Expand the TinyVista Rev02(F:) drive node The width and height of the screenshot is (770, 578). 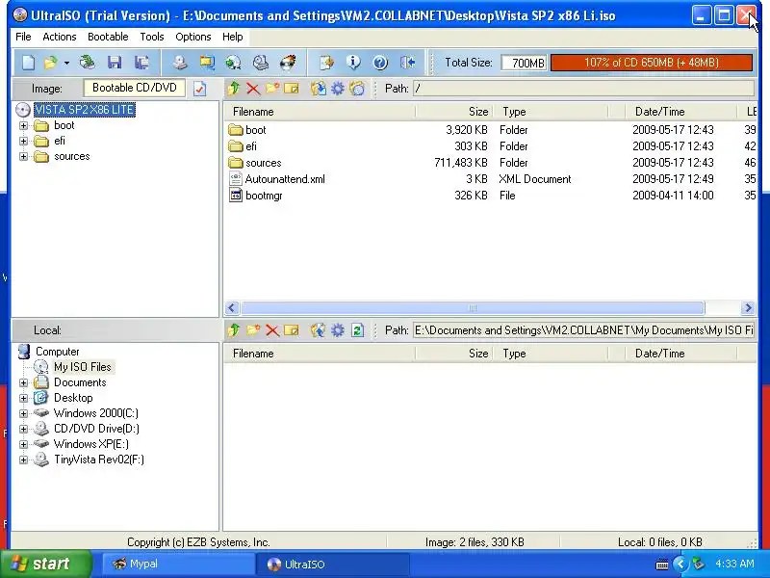[23, 460]
